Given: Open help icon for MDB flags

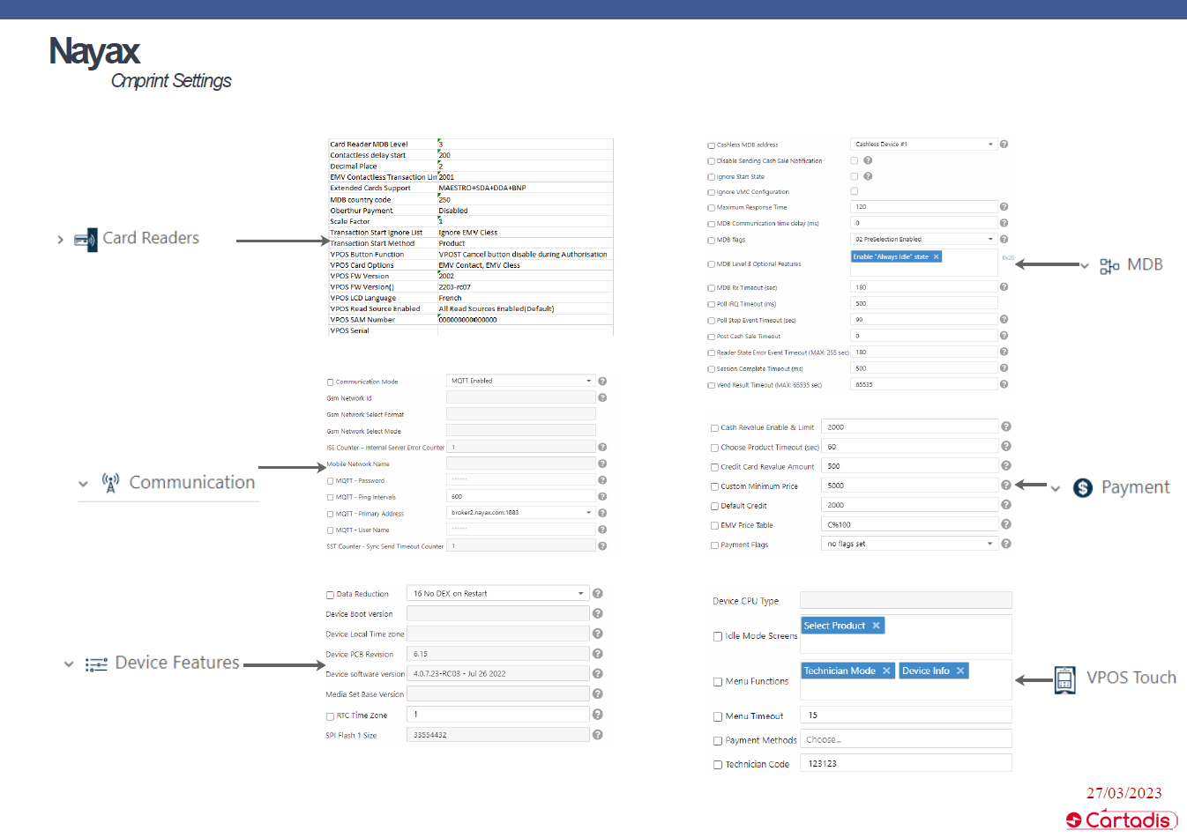Looking at the screenshot, I should 1004,239.
